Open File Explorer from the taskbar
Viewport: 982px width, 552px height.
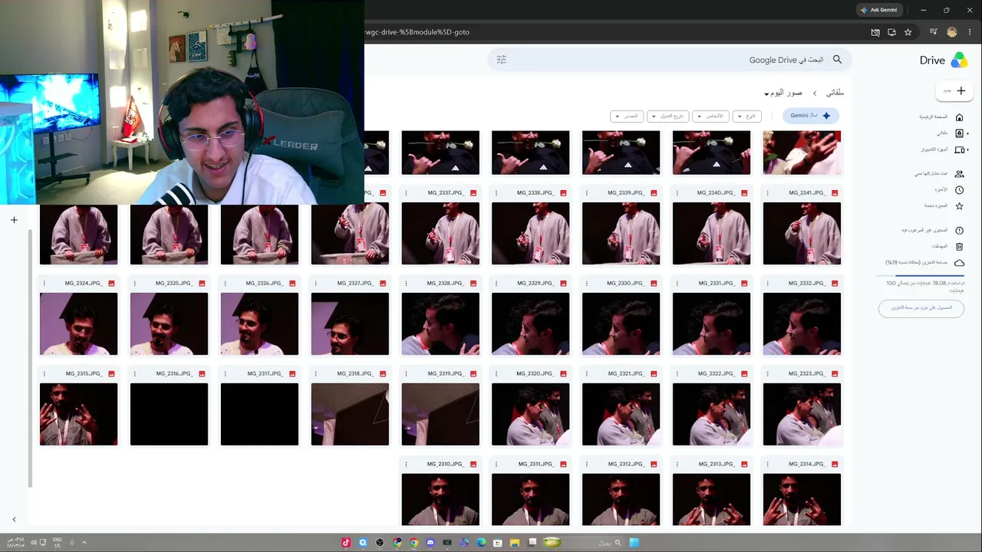pyautogui.click(x=515, y=543)
